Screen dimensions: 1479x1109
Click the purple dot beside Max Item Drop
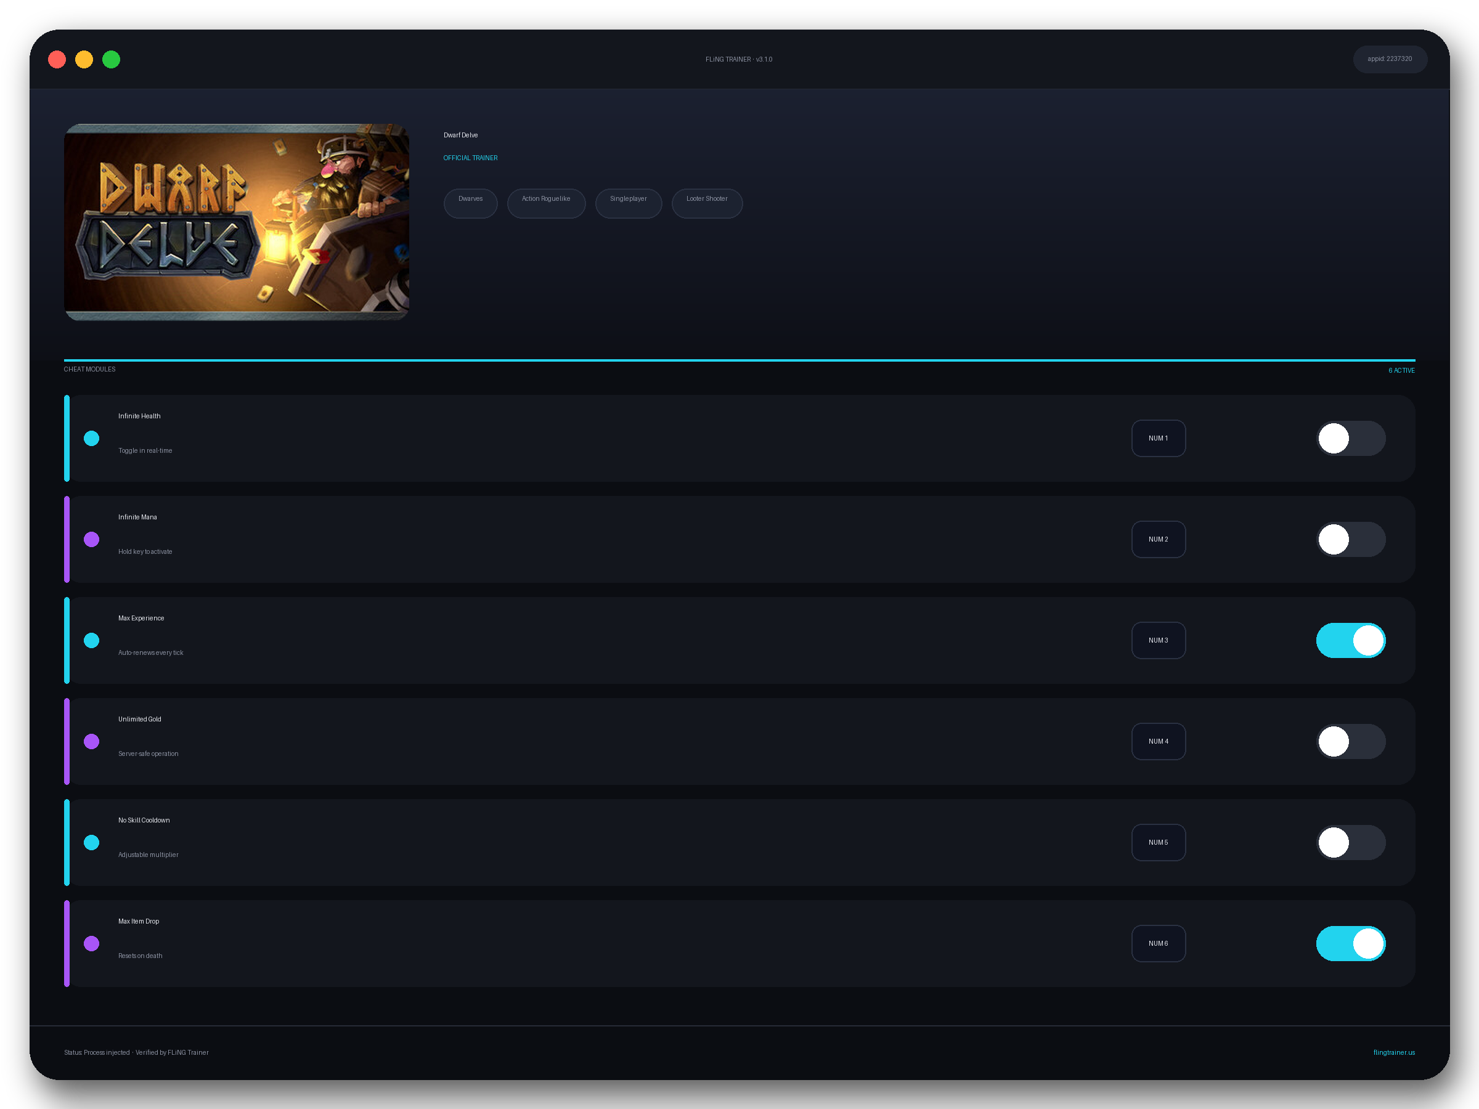point(92,943)
